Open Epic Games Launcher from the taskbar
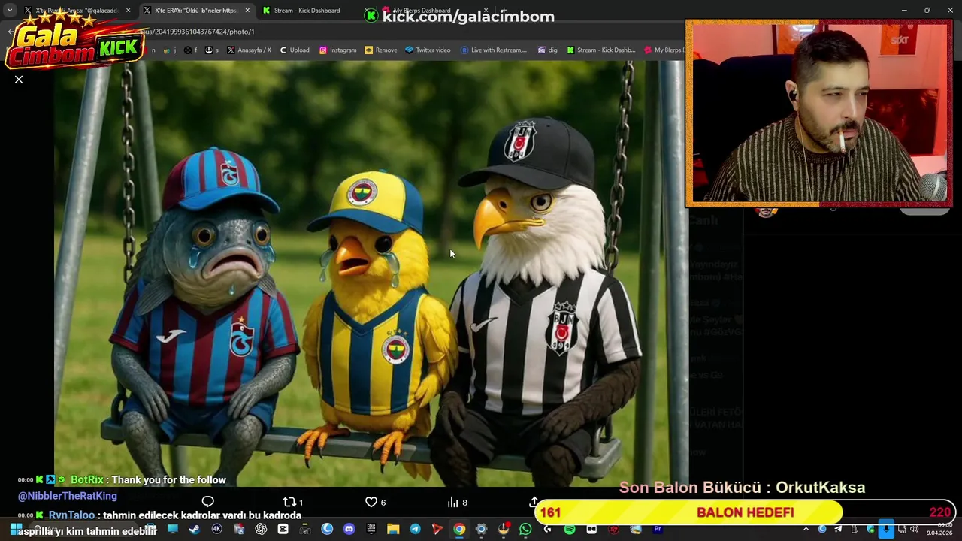The height and width of the screenshot is (541, 962). tap(371, 529)
